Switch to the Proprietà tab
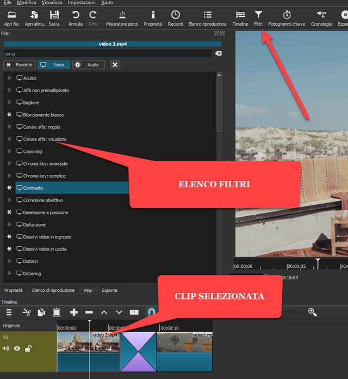 tap(14, 290)
